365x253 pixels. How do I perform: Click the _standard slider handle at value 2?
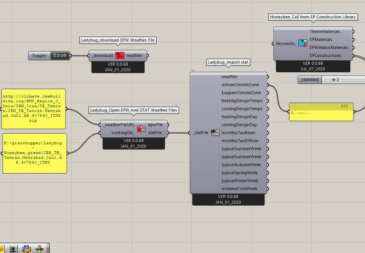(334, 79)
